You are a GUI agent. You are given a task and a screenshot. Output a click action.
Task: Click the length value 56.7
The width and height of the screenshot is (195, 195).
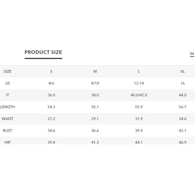coord(183,107)
